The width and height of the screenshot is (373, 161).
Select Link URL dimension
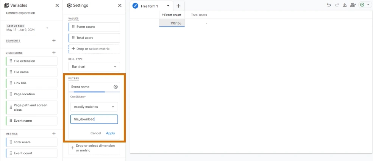[x=31, y=83]
